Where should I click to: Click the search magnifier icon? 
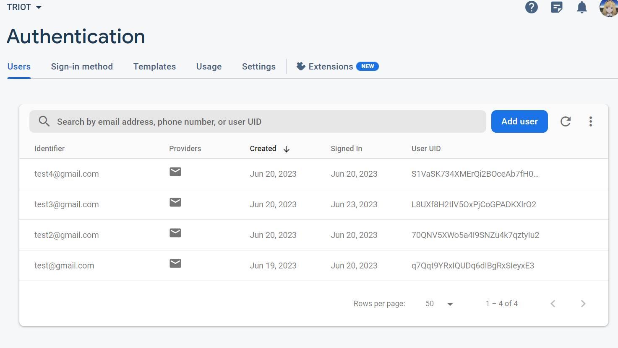(44, 121)
